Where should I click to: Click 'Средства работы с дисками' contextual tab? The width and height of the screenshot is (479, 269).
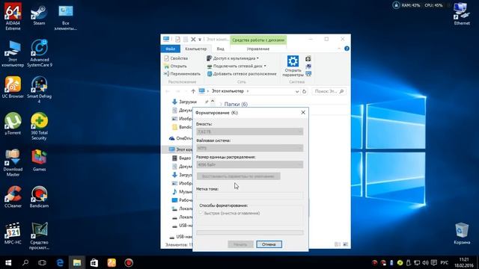pos(258,40)
